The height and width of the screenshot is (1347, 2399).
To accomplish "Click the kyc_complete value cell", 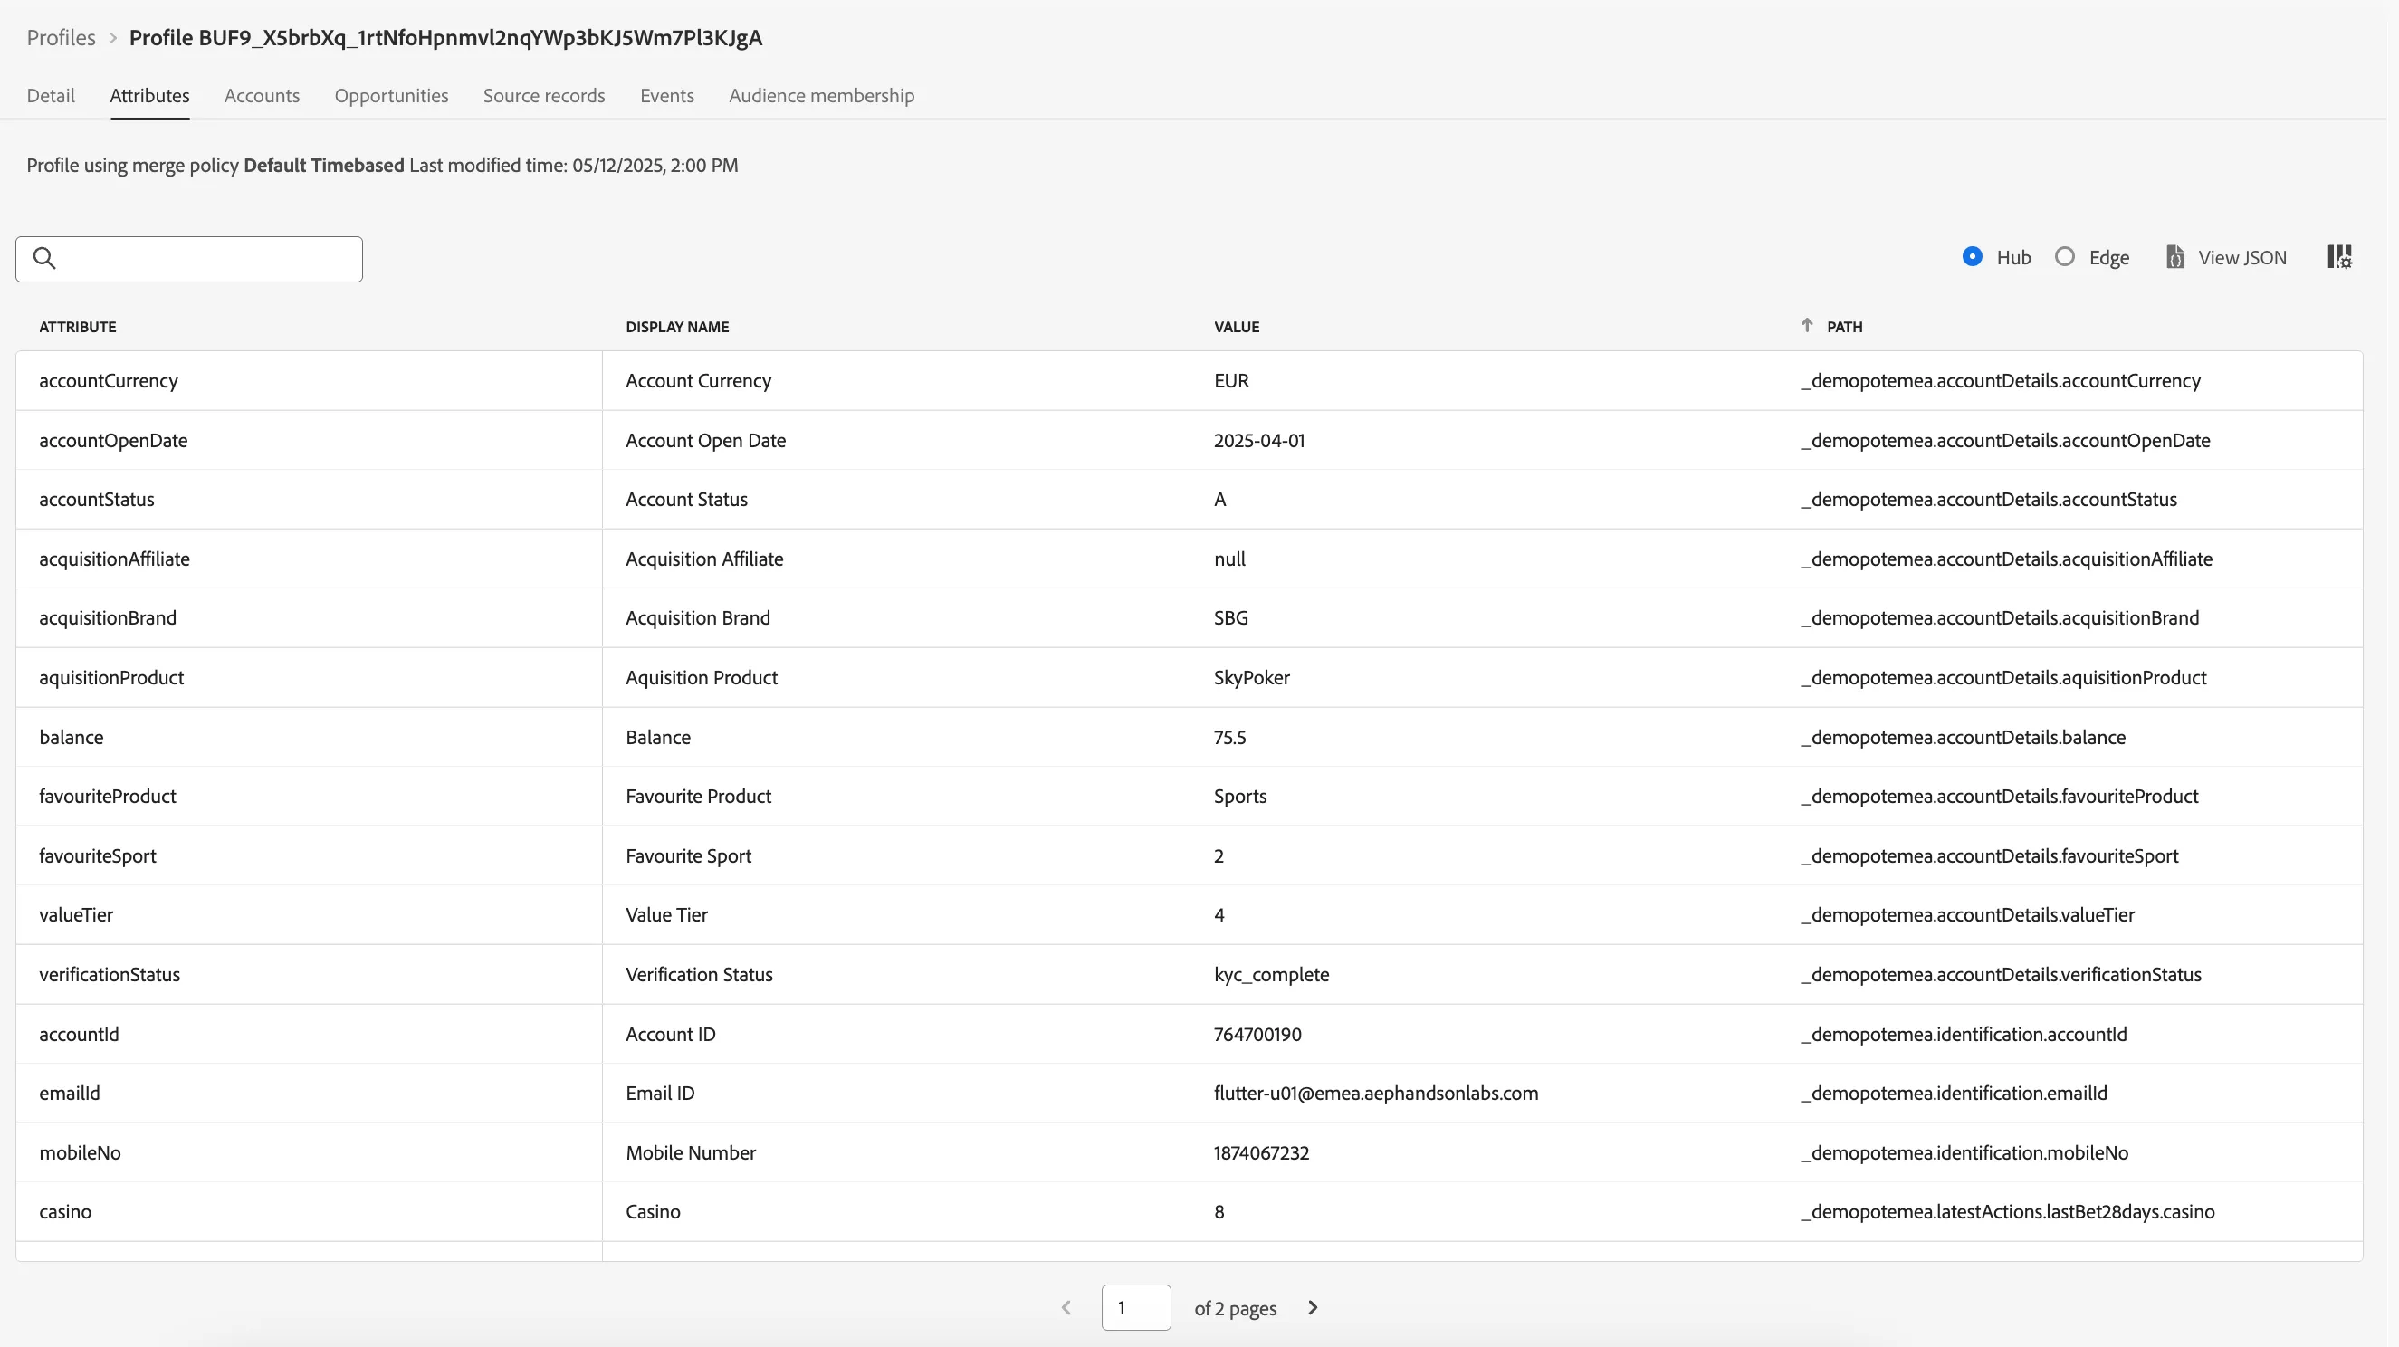I will [x=1271, y=974].
